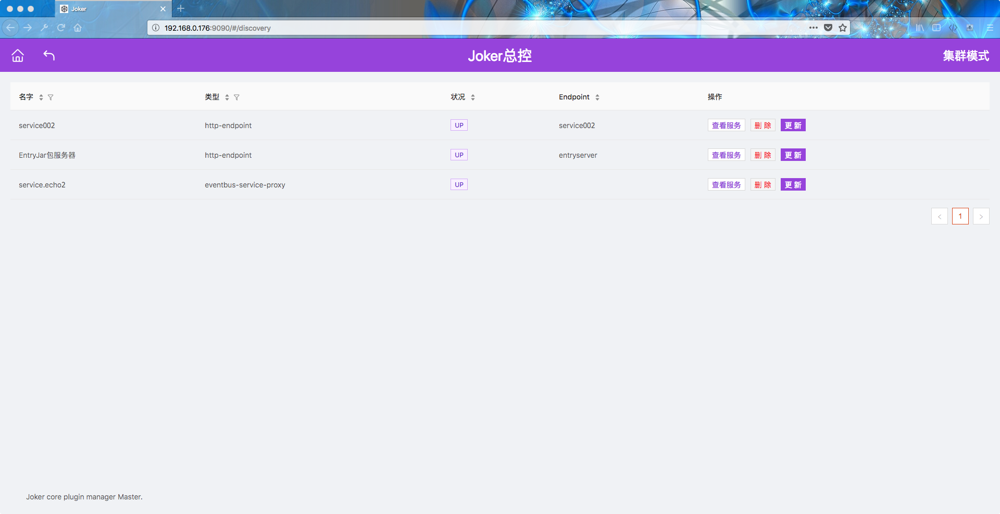Click 更新 for EntryJar包服务器
The height and width of the screenshot is (514, 1000).
(x=793, y=155)
